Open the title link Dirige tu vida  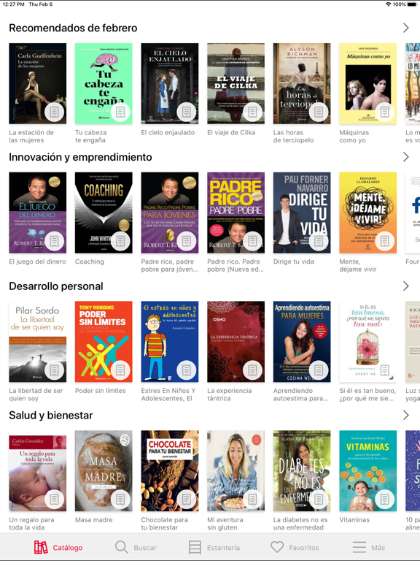(x=294, y=262)
